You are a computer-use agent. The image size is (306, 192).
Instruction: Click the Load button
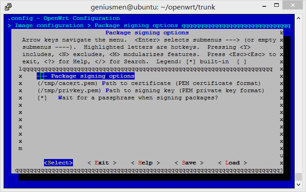[233, 163]
